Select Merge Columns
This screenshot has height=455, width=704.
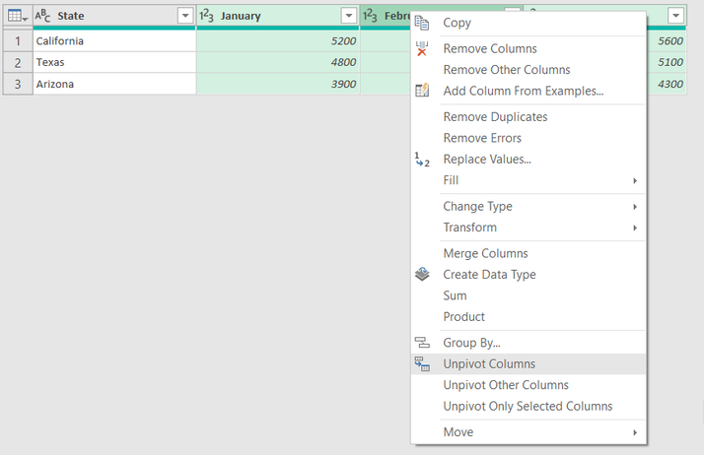(528, 253)
